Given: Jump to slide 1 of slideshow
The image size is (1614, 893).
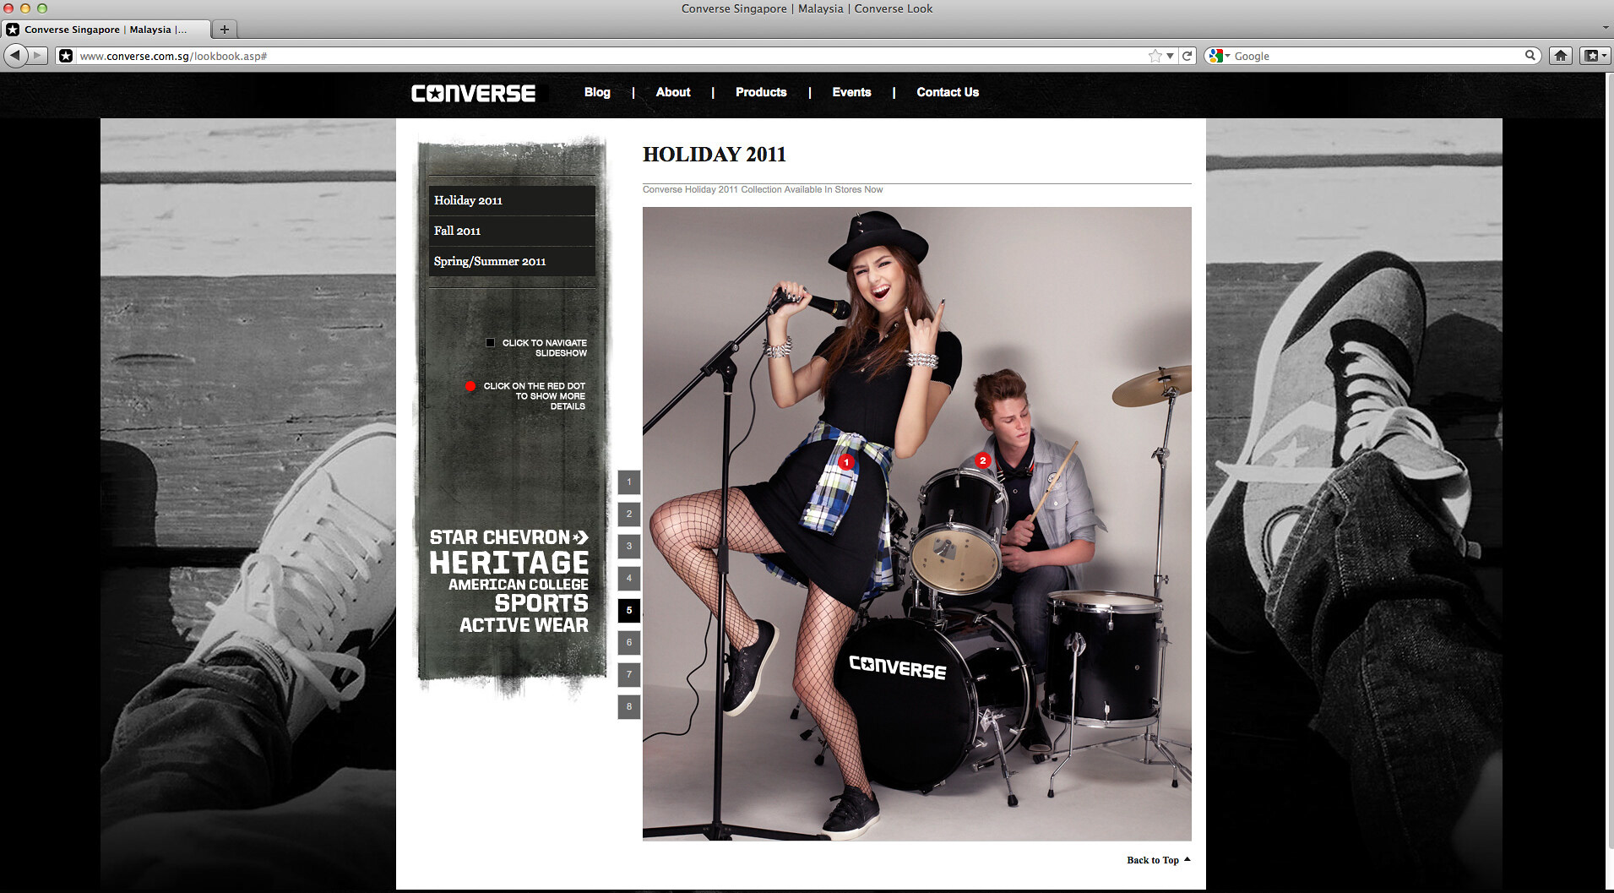Looking at the screenshot, I should coord(629,482).
